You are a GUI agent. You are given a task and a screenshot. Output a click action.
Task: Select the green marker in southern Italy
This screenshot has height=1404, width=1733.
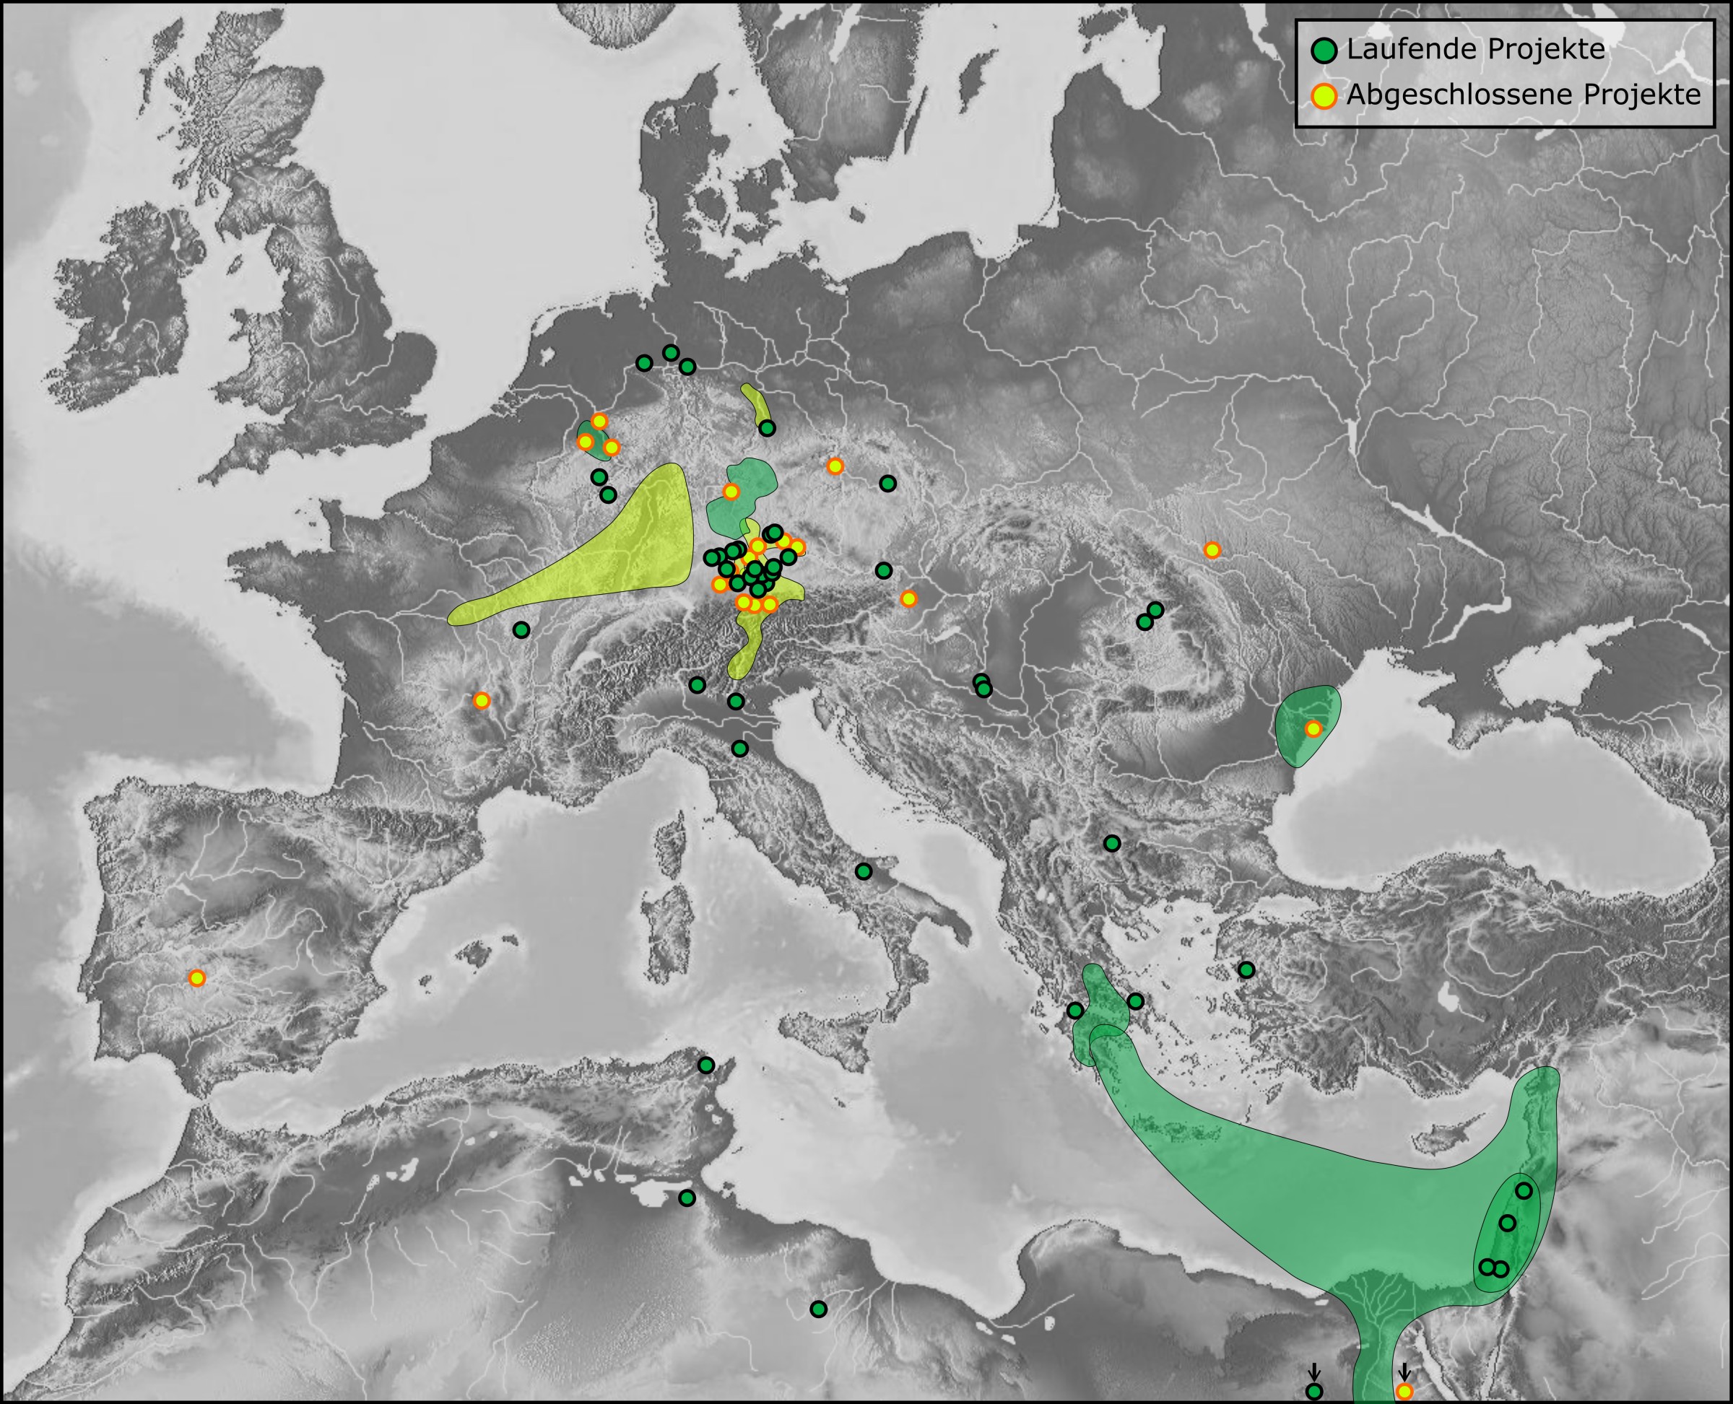coord(864,871)
